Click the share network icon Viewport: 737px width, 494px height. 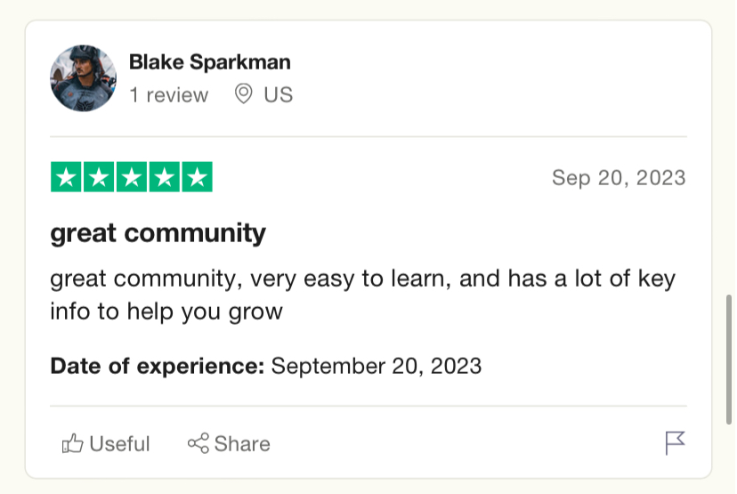[198, 443]
